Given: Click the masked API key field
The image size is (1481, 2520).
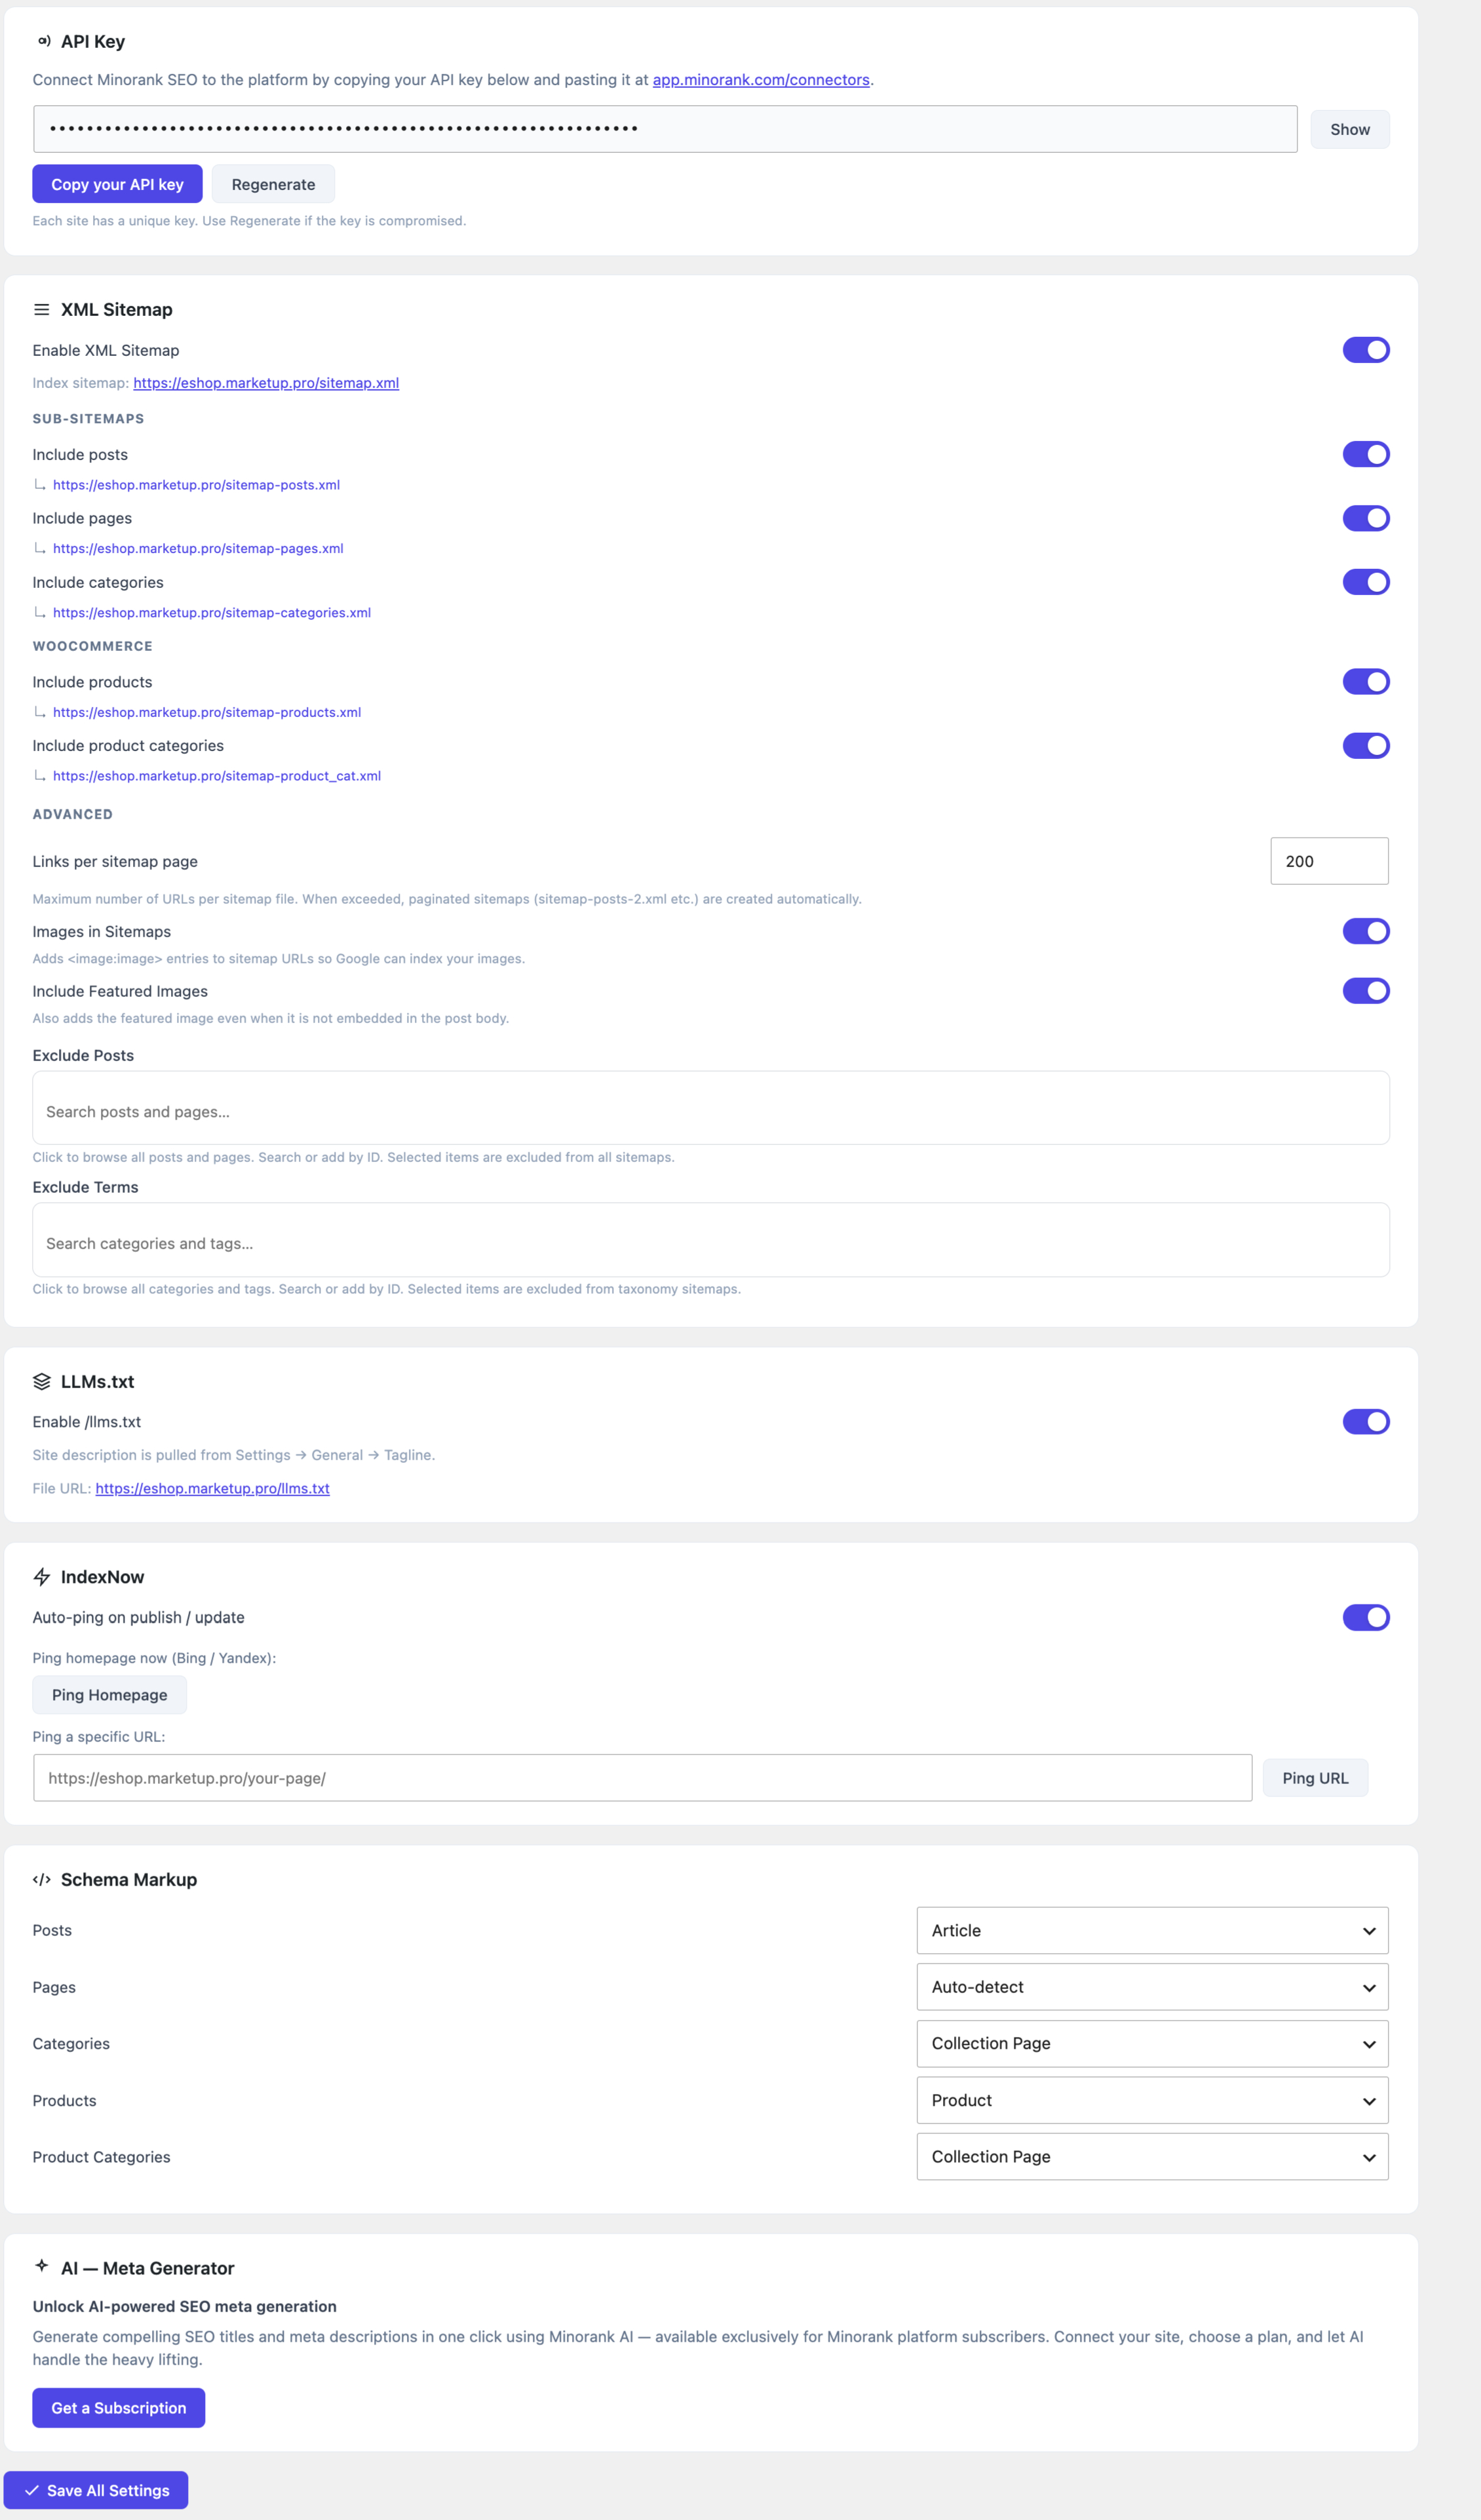Looking at the screenshot, I should 665,129.
